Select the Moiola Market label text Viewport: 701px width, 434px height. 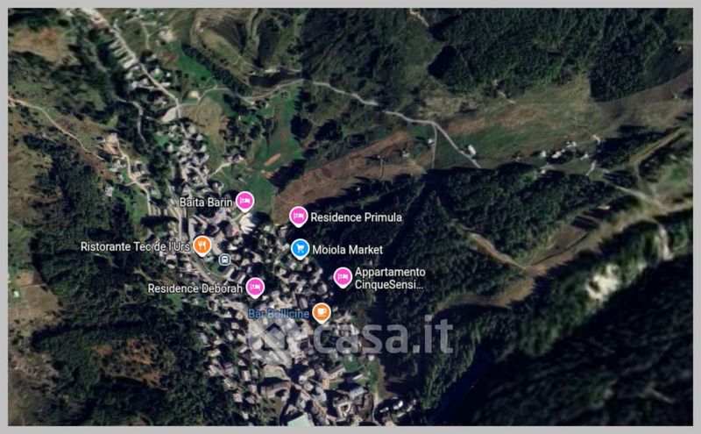[347, 250]
